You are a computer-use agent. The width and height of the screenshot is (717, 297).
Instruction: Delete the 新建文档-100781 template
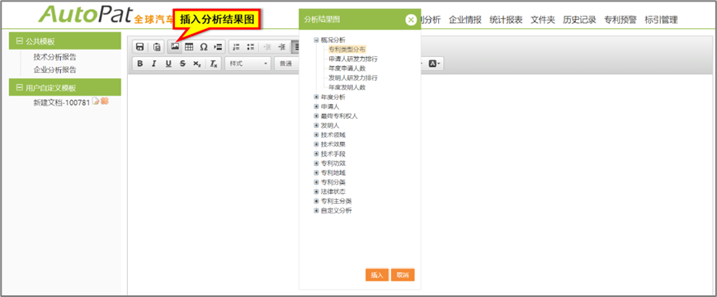[105, 101]
